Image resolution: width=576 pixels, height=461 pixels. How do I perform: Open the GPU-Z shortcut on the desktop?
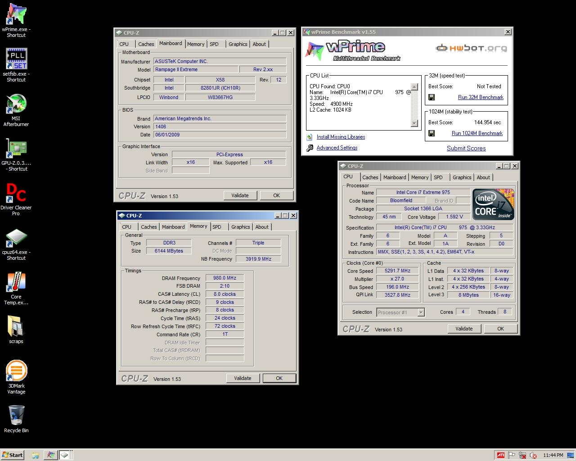16,154
